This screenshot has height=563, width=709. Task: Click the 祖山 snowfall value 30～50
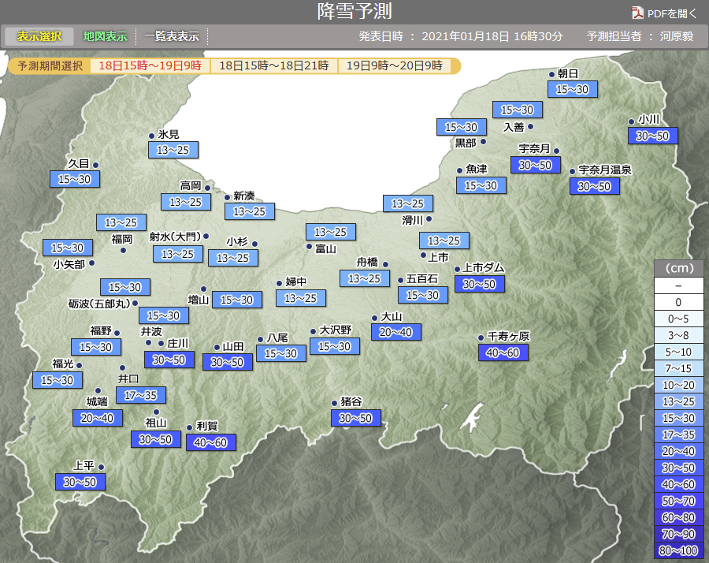155,439
